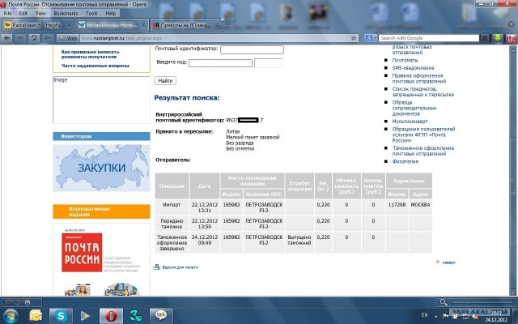Viewport: 518px width, 324px height.
Task: Adjust the Opera zoom slider
Action: pyautogui.click(x=481, y=302)
